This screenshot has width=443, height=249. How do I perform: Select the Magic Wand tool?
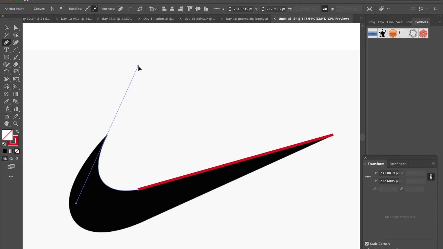(x=7, y=35)
